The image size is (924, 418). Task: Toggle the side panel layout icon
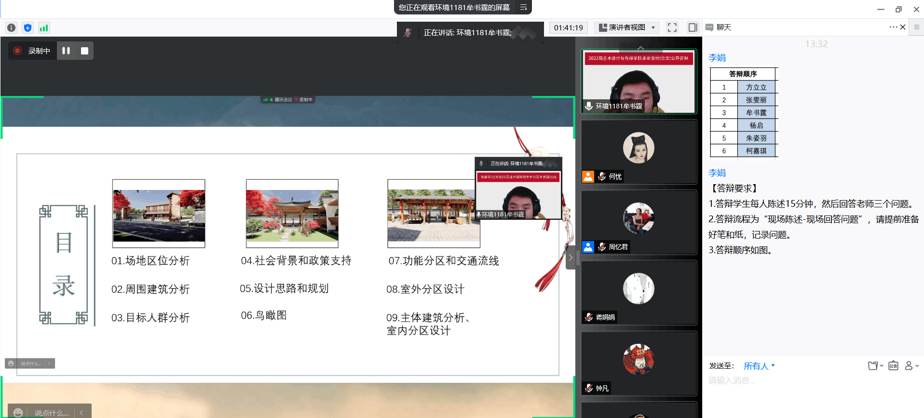693,27
